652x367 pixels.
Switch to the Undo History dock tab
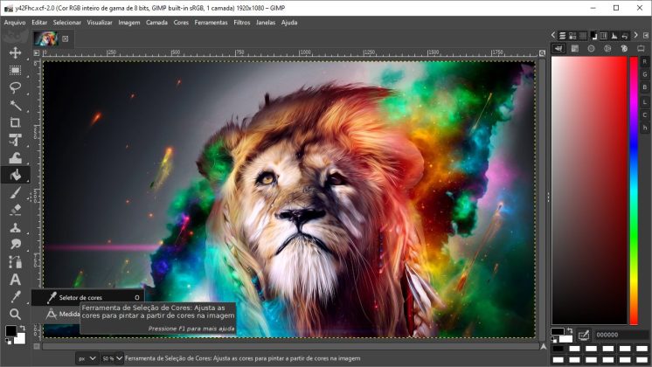[x=625, y=36]
